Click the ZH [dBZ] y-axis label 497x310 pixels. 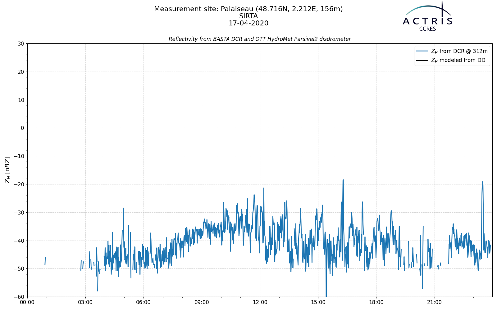pos(7,170)
